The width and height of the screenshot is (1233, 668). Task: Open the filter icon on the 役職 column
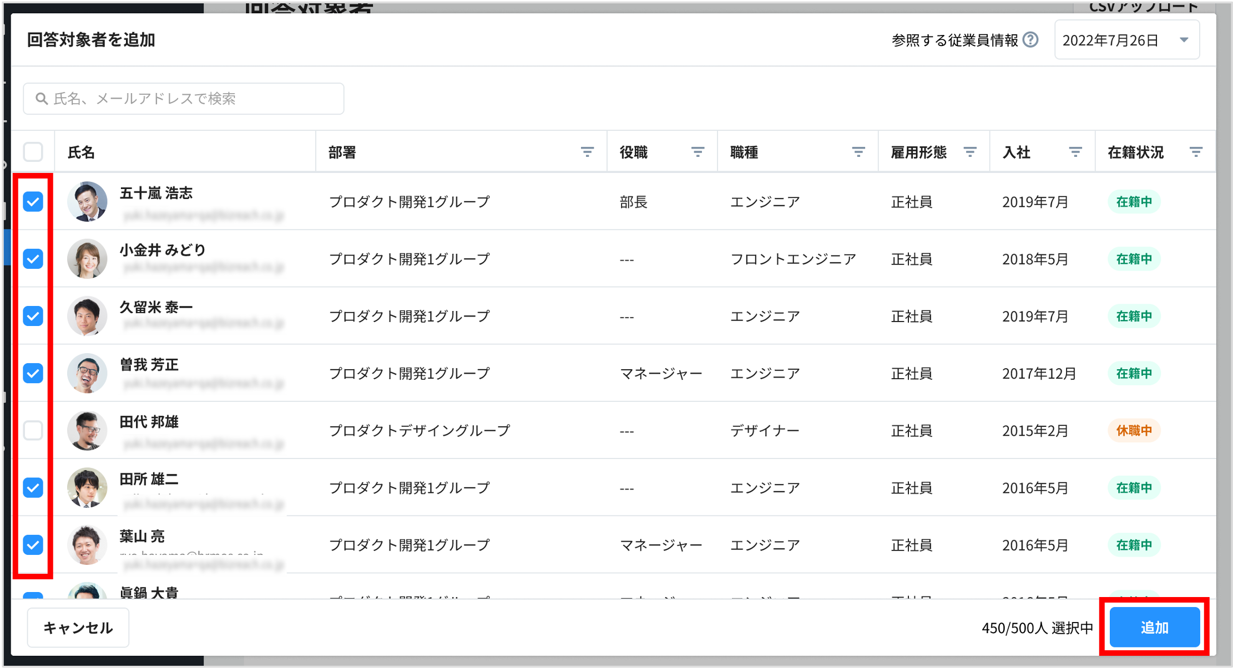[697, 151]
